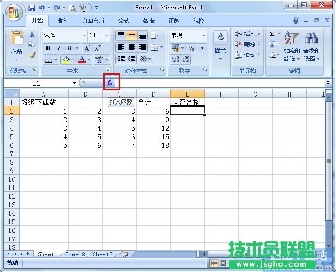The height and width of the screenshot is (272, 336).
Task: Decrease decimal places
Action: [x=186, y=60]
